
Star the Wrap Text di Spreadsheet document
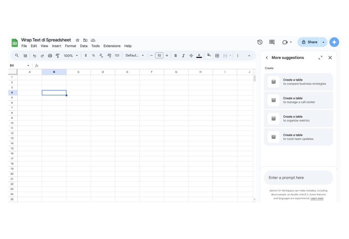coord(78,40)
